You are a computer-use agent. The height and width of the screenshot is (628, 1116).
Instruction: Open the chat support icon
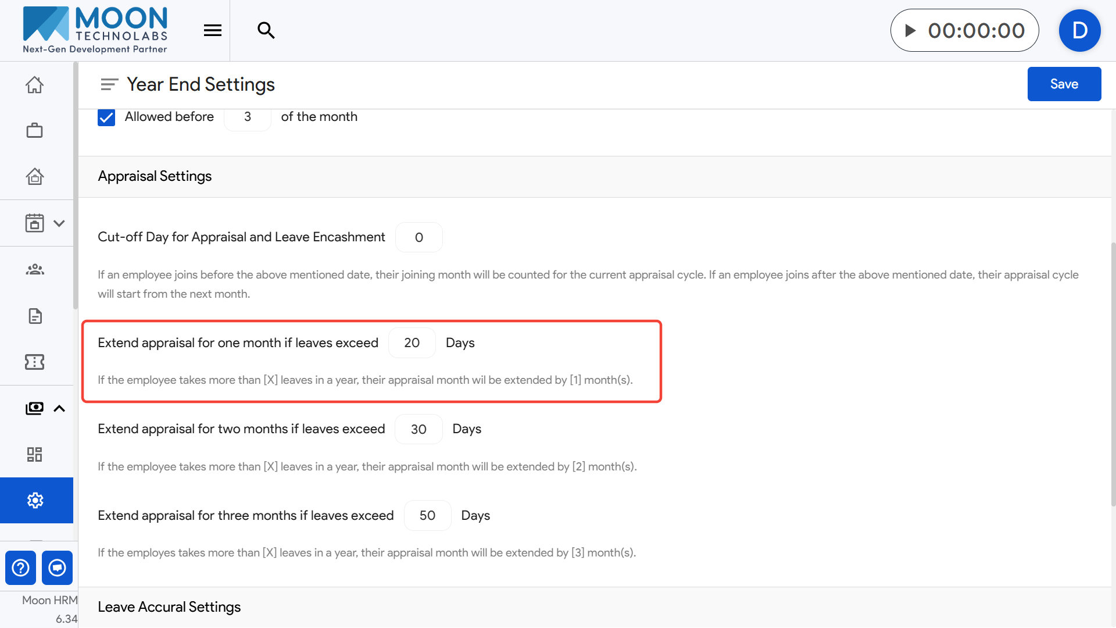pos(57,568)
